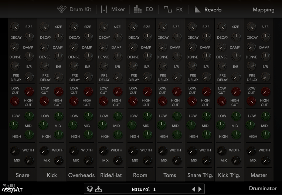Select the Reverb tab

click(208, 10)
